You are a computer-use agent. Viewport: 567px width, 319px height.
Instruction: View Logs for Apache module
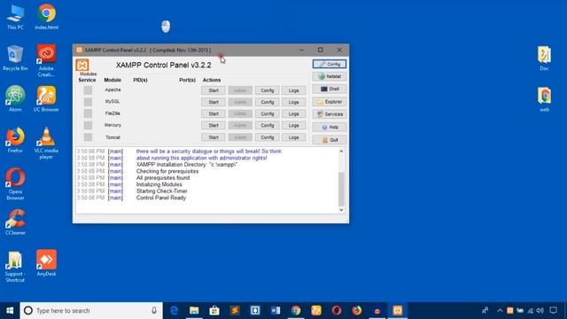point(293,90)
